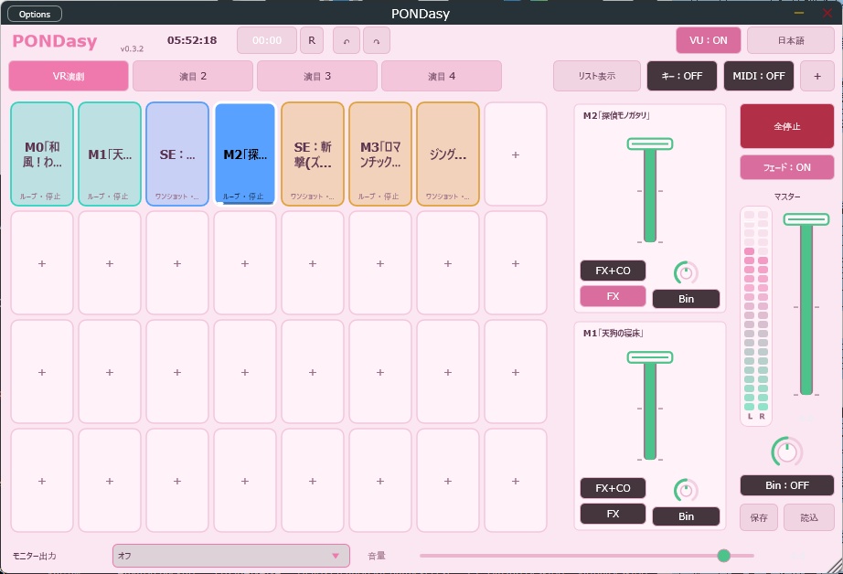Click the 全停止 stop-all button
This screenshot has height=574, width=843.
(x=787, y=126)
